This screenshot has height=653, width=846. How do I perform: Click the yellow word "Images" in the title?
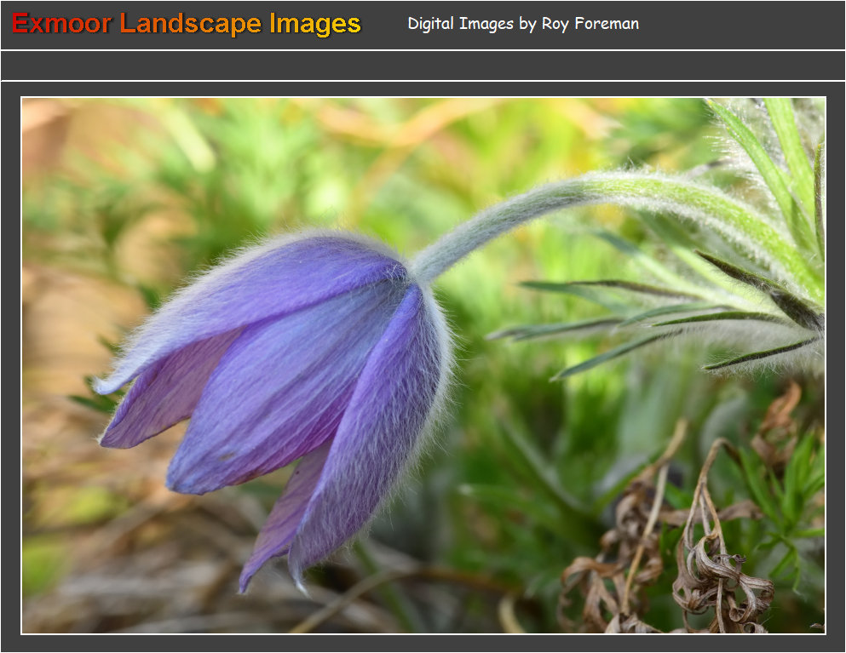pyautogui.click(x=315, y=24)
